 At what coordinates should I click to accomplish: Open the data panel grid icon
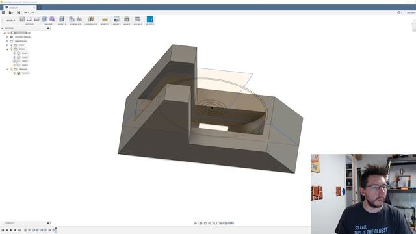click(3, 12)
